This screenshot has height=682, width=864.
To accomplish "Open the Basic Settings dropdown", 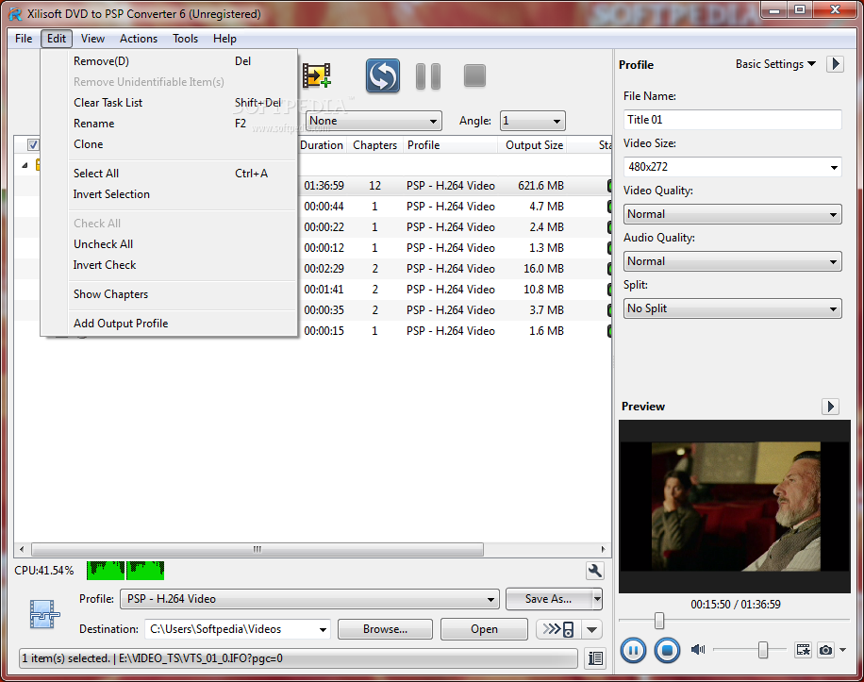I will point(775,64).
